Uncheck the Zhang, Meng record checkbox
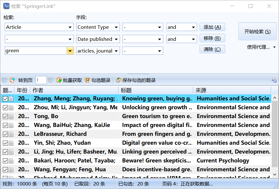The height and width of the screenshot is (189, 279). coord(5,99)
